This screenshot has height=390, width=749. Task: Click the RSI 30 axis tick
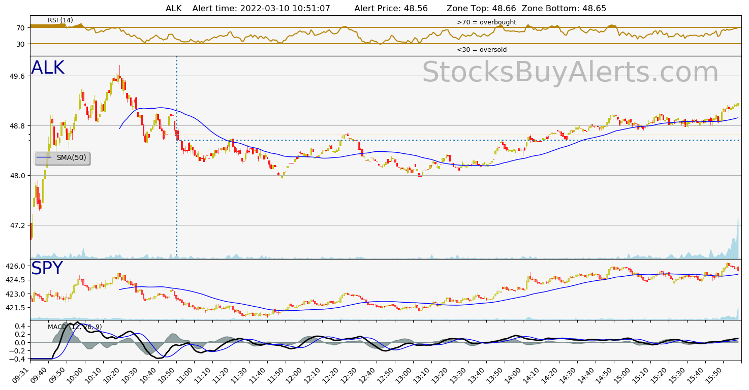20,44
